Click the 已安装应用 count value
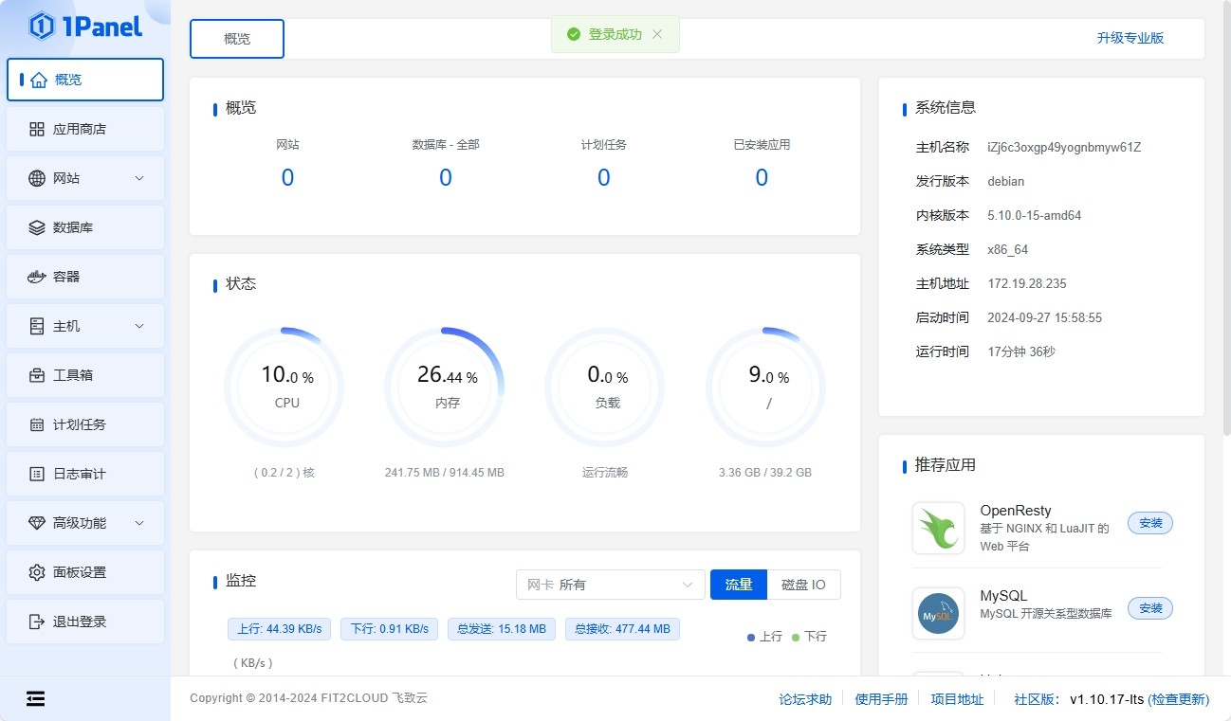The width and height of the screenshot is (1231, 721). point(762,178)
